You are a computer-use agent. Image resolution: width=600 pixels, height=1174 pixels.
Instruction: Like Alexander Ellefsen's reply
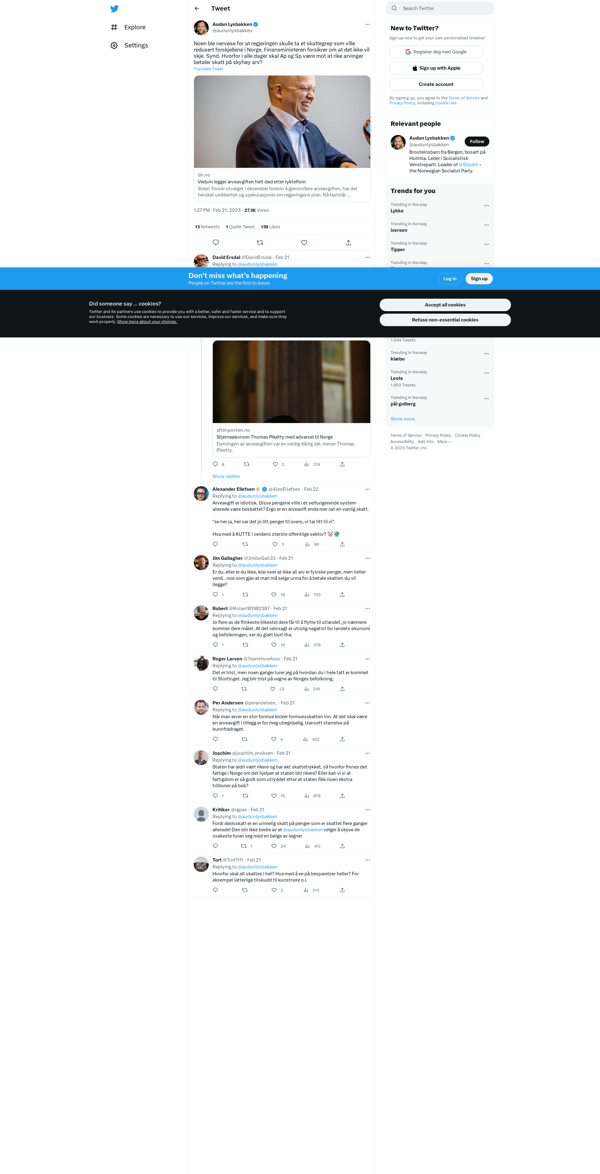pos(275,545)
